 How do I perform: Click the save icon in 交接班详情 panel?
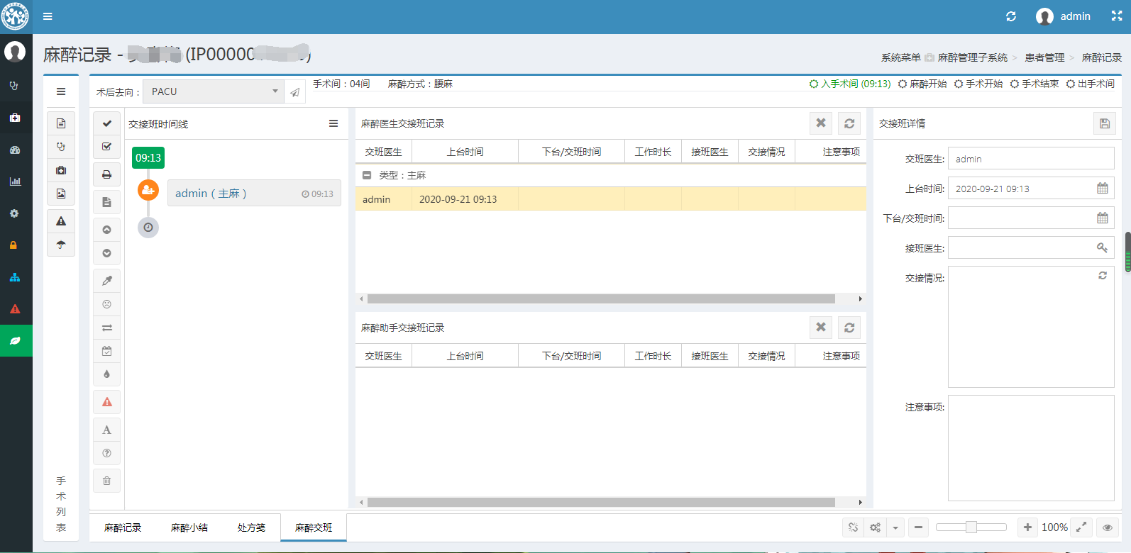pos(1104,123)
